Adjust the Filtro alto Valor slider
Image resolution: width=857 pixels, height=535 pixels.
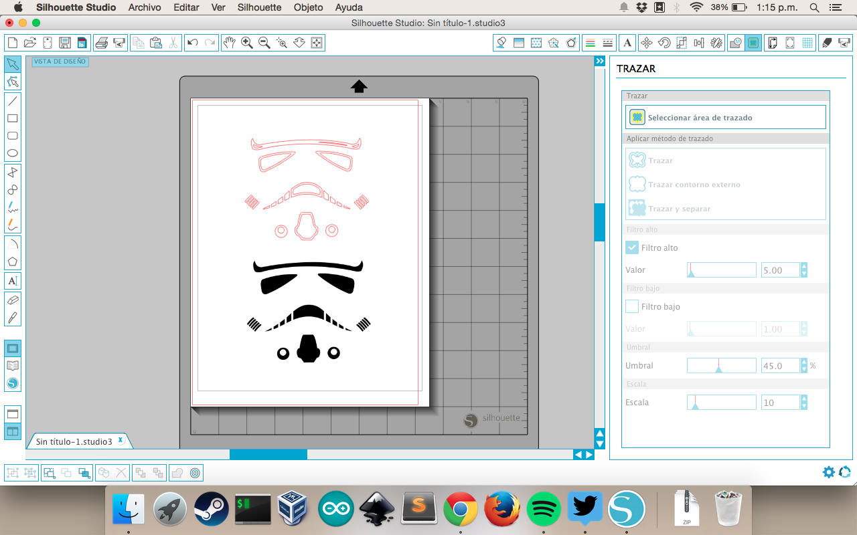722,270
